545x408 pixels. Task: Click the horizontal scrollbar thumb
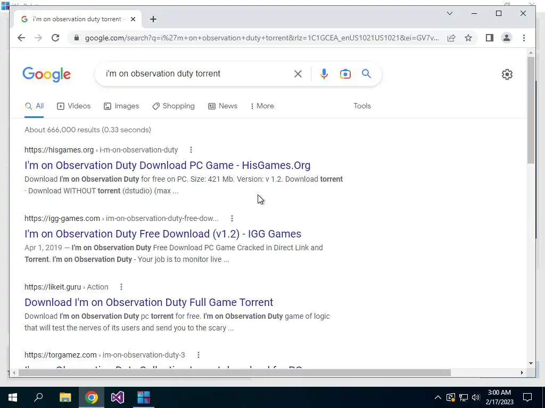point(235,373)
